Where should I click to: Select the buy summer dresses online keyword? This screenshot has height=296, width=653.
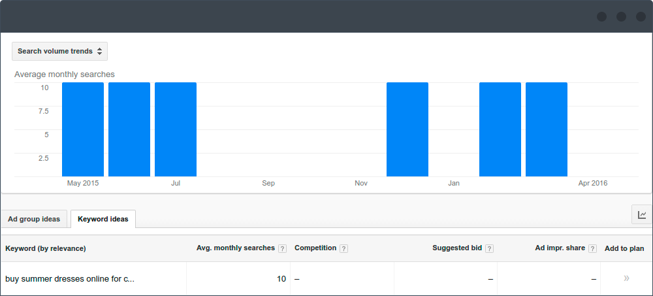[70, 279]
